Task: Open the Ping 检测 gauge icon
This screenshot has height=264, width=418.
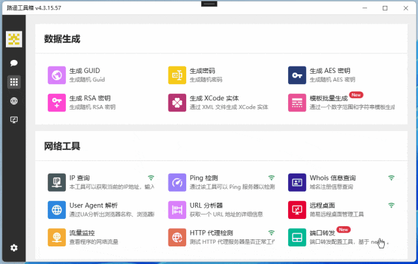Action: point(177,183)
